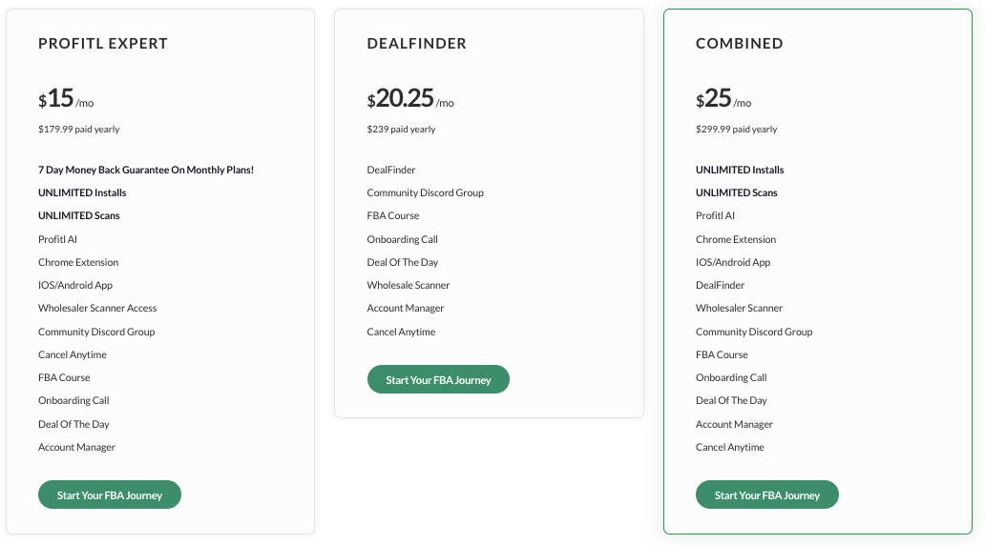
Task: Start the Combined plan via its green button
Action: tap(766, 495)
